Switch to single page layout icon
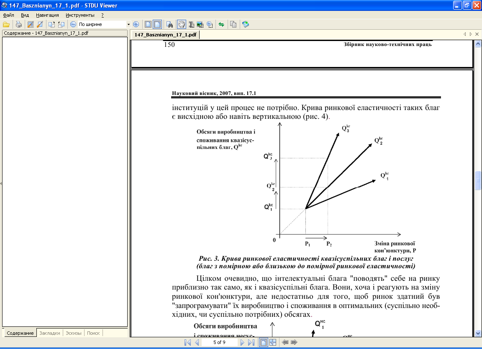Viewport: 482px width, 349px height. coord(148,24)
